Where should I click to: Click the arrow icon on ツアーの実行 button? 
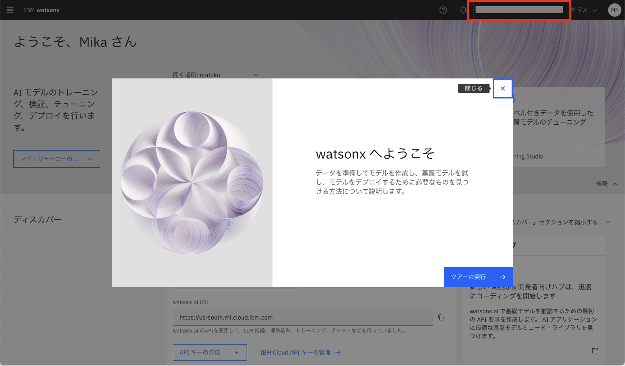(x=502, y=277)
